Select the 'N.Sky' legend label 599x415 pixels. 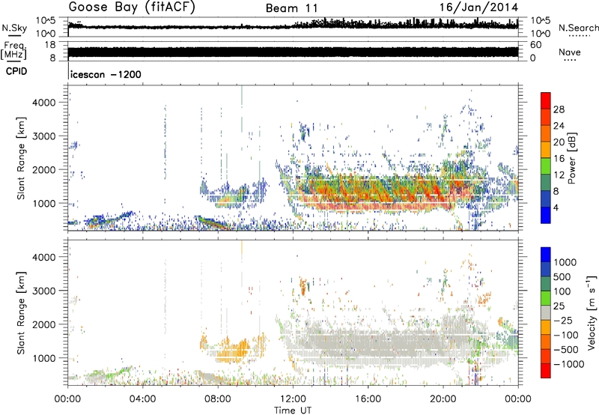click(x=14, y=28)
